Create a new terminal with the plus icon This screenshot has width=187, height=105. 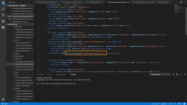pos(173,74)
